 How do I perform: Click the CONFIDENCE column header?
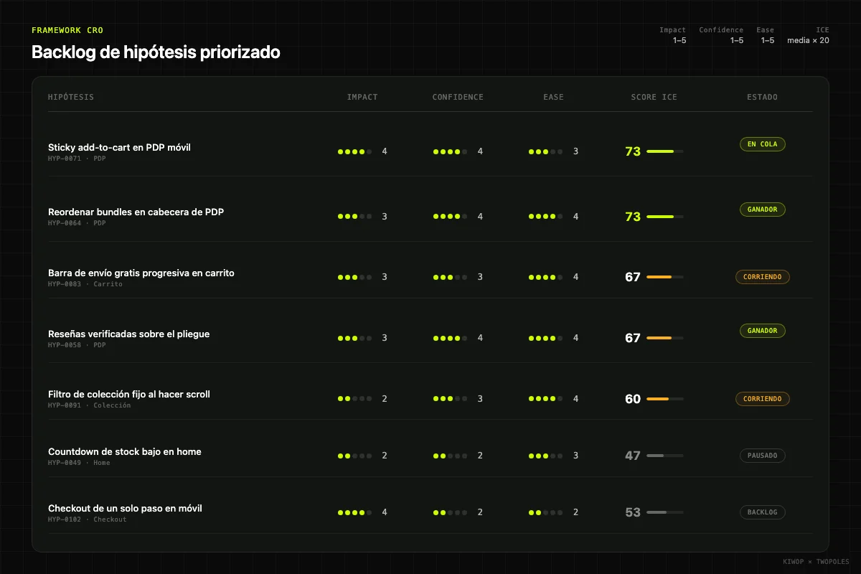coord(458,97)
